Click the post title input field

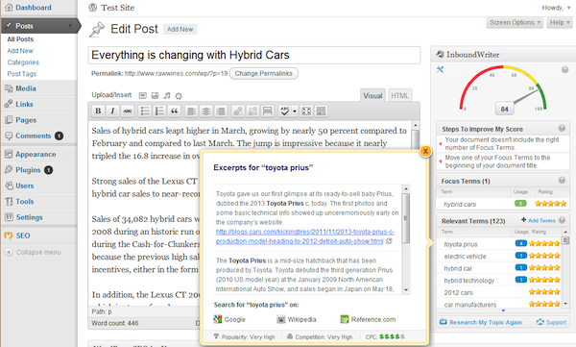click(x=254, y=55)
